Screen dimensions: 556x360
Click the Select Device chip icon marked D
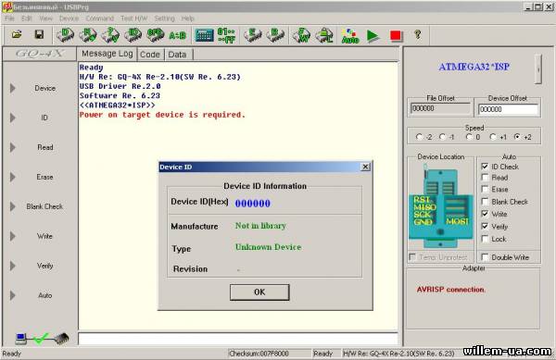(66, 35)
